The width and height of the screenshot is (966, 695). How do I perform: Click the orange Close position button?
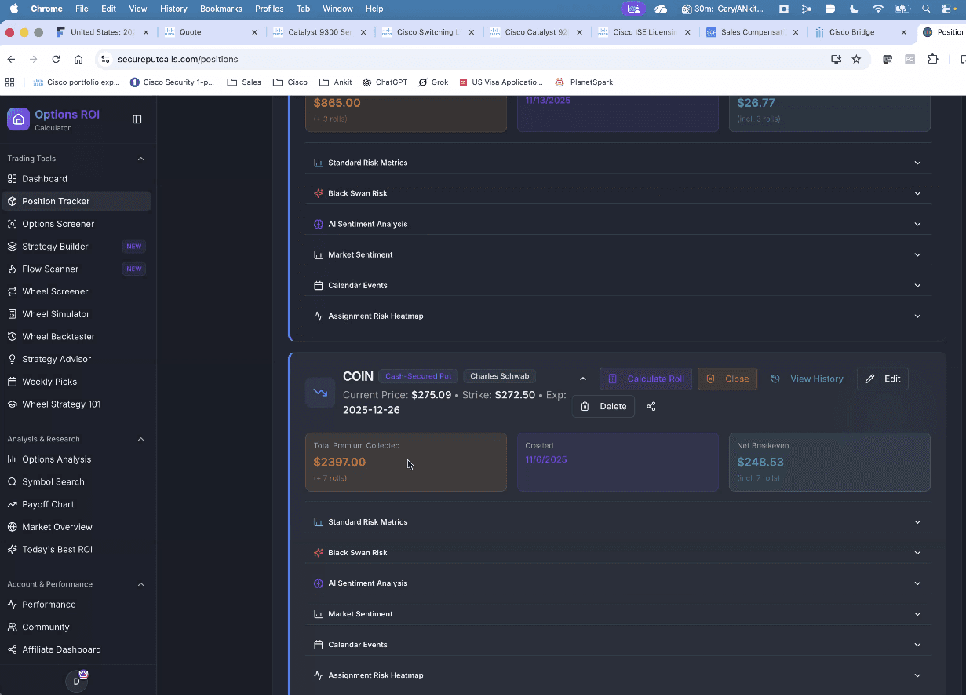tap(727, 379)
